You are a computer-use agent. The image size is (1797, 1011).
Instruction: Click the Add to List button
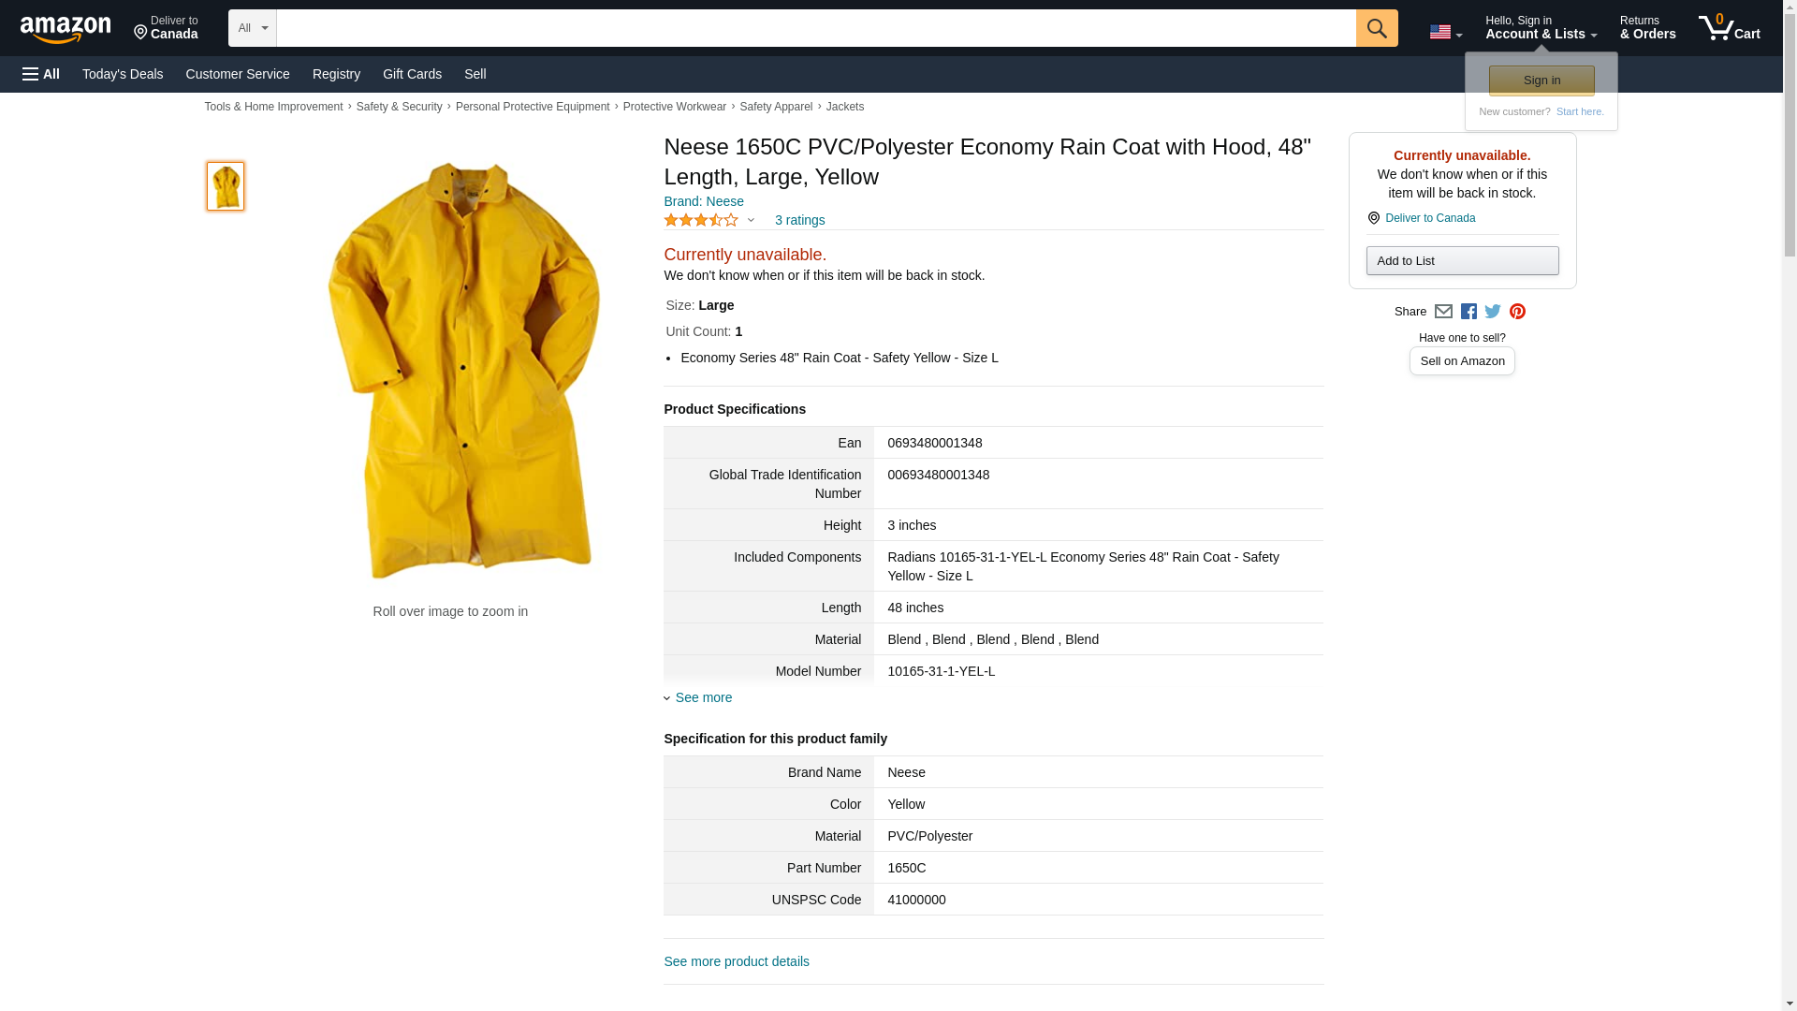pyautogui.click(x=1462, y=261)
